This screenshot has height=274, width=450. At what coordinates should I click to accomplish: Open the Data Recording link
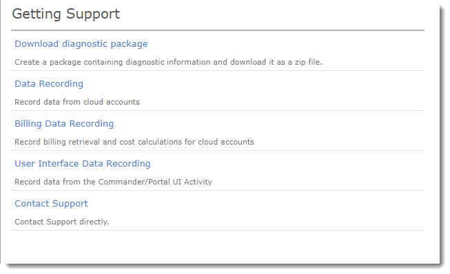click(x=49, y=84)
